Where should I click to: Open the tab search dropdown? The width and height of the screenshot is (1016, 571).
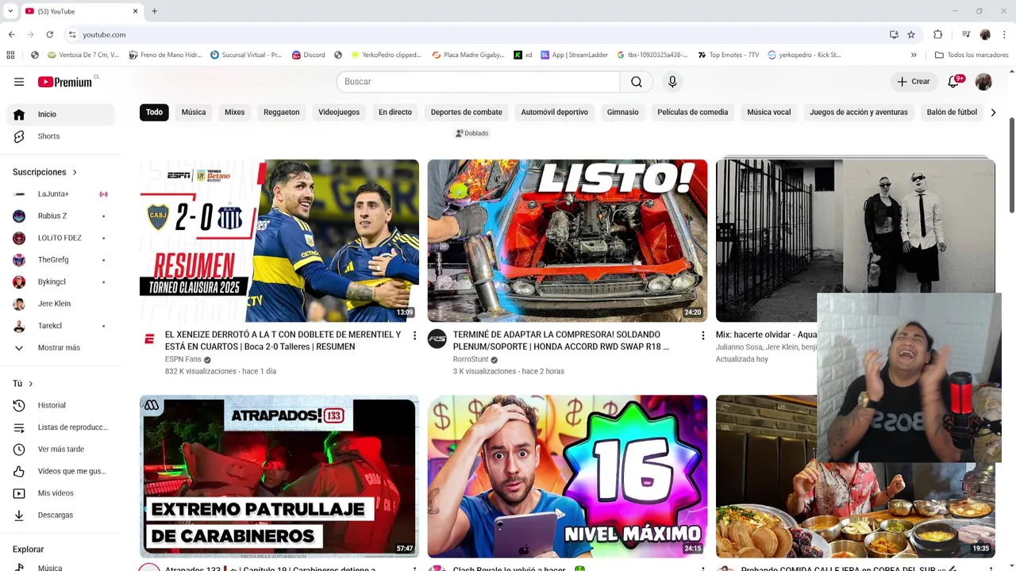click(10, 11)
